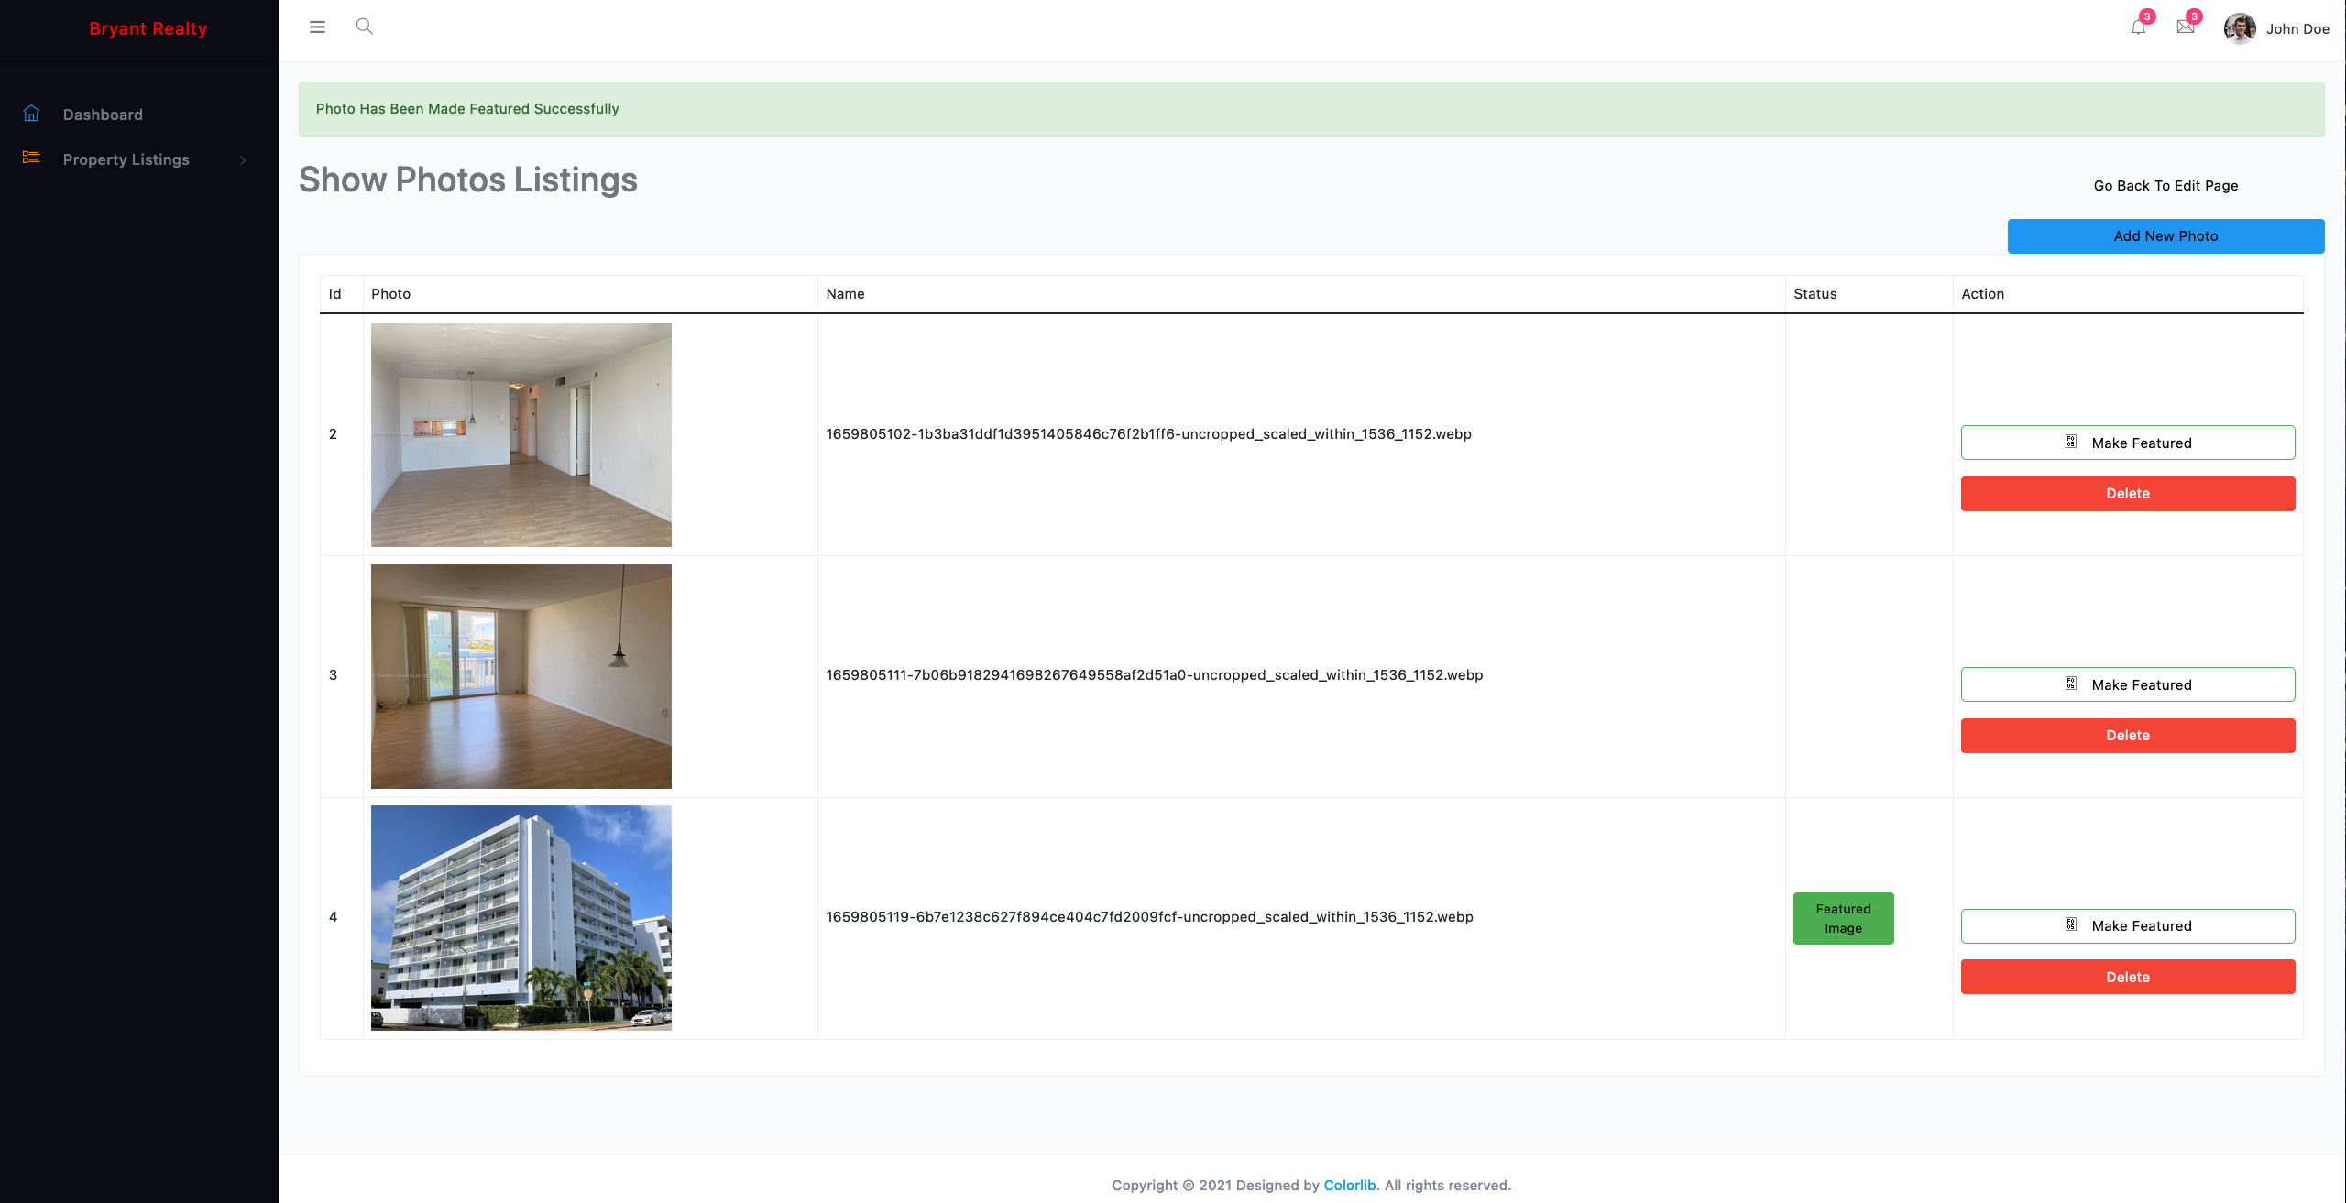Select filename starting with 1659805119
2346x1203 pixels.
tap(1149, 917)
